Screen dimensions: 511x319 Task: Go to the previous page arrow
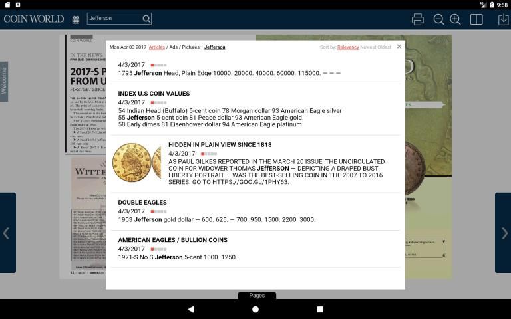(x=7, y=233)
